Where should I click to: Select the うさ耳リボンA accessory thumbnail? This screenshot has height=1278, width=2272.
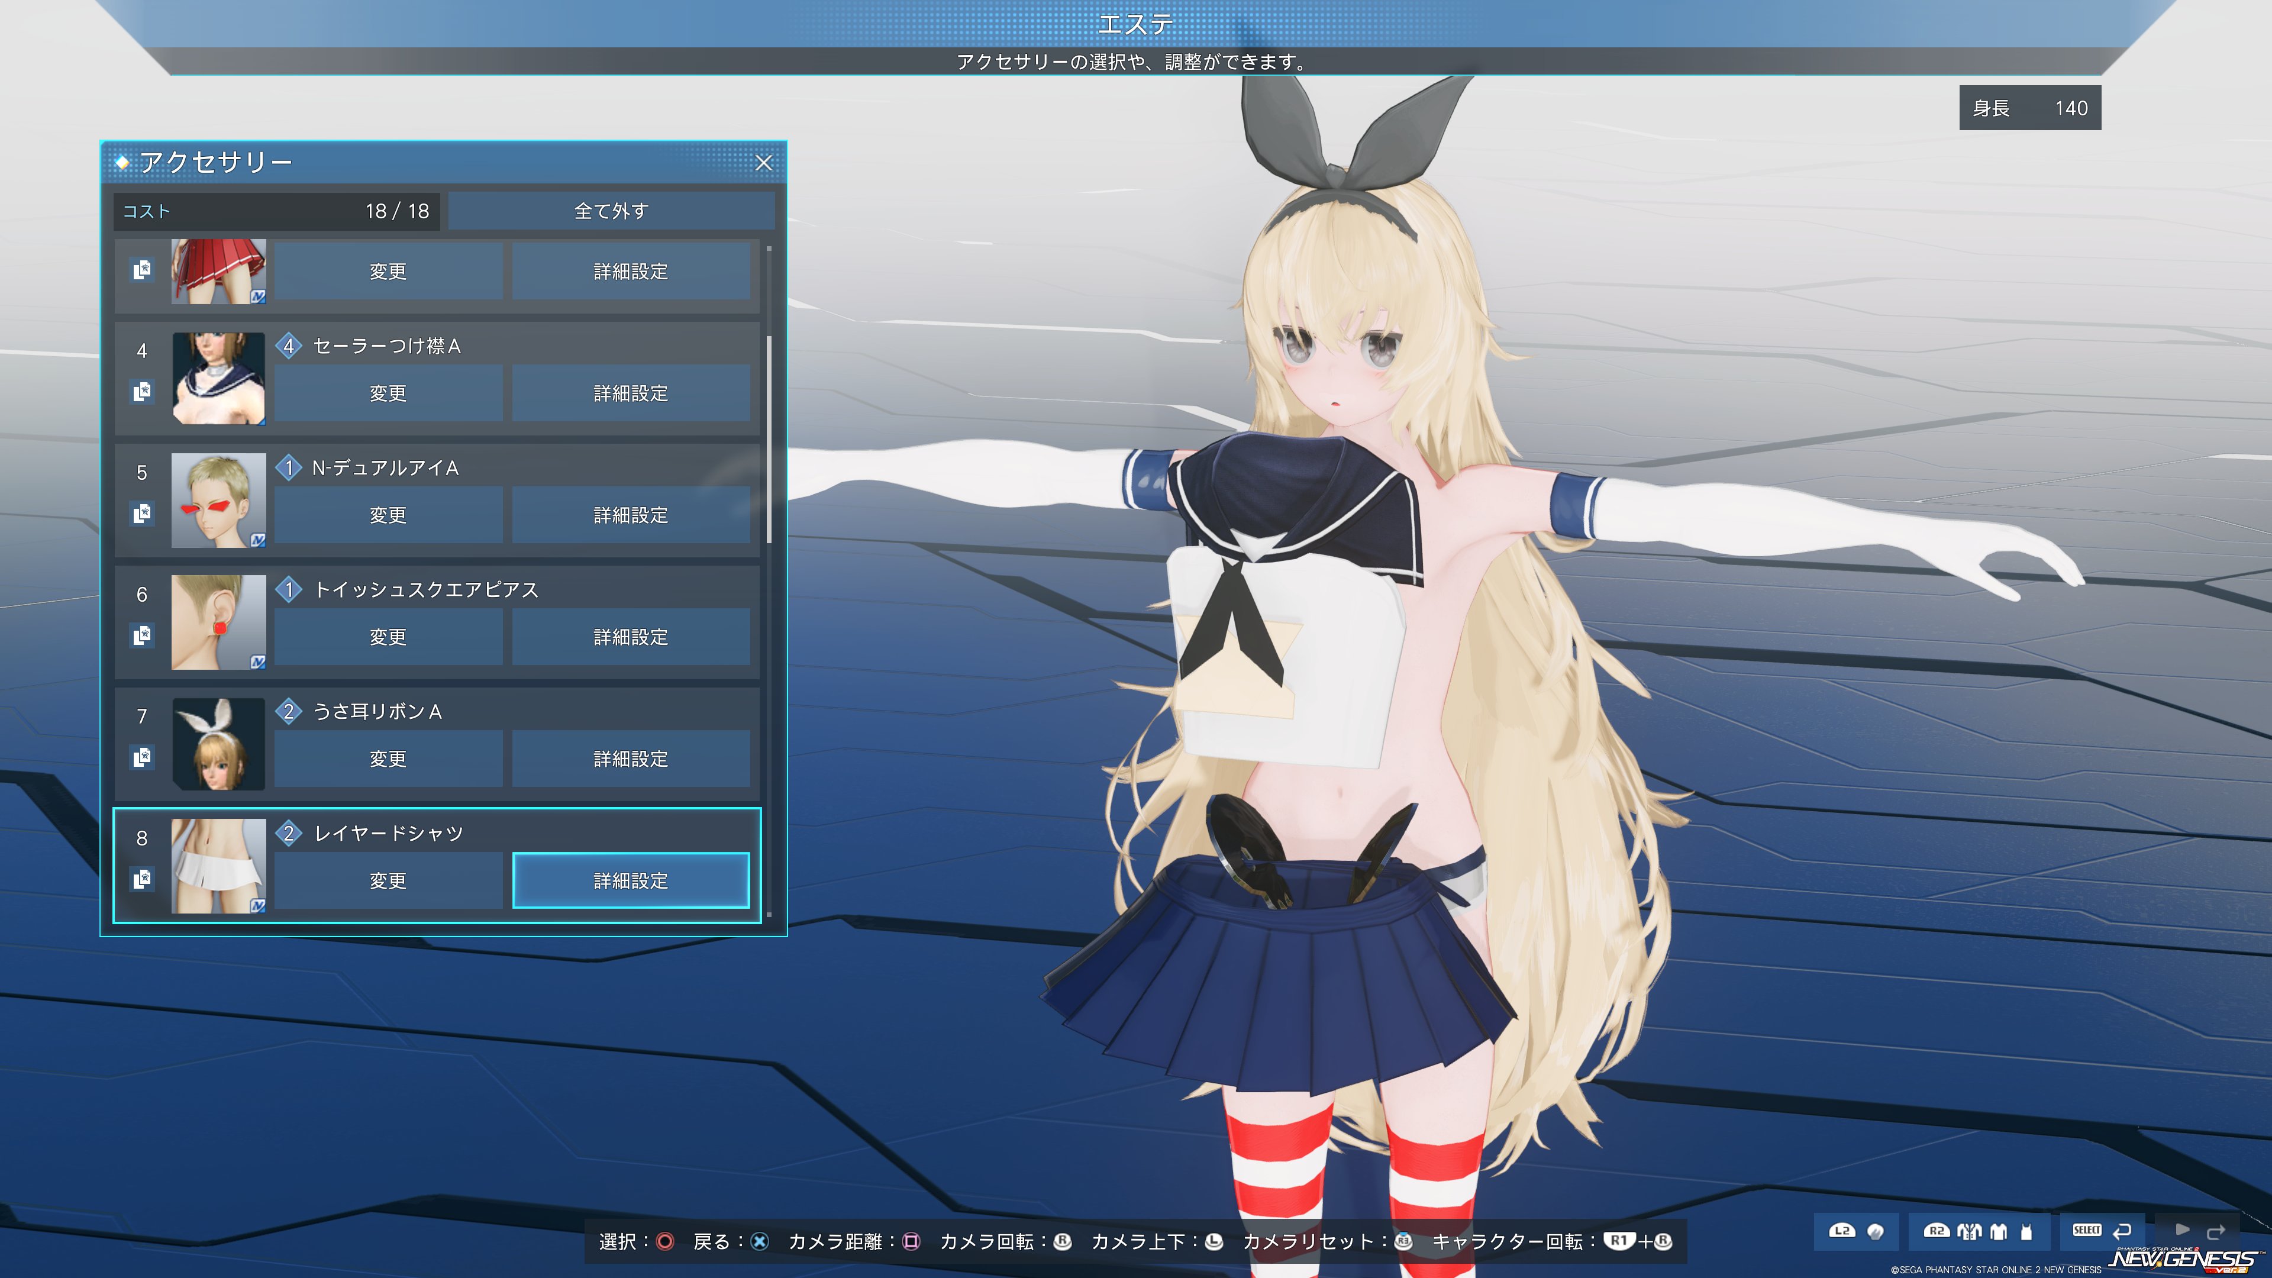(x=218, y=744)
